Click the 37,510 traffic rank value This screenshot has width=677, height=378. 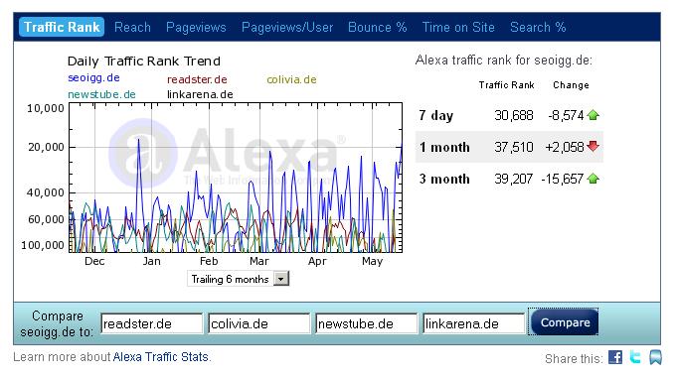[514, 147]
